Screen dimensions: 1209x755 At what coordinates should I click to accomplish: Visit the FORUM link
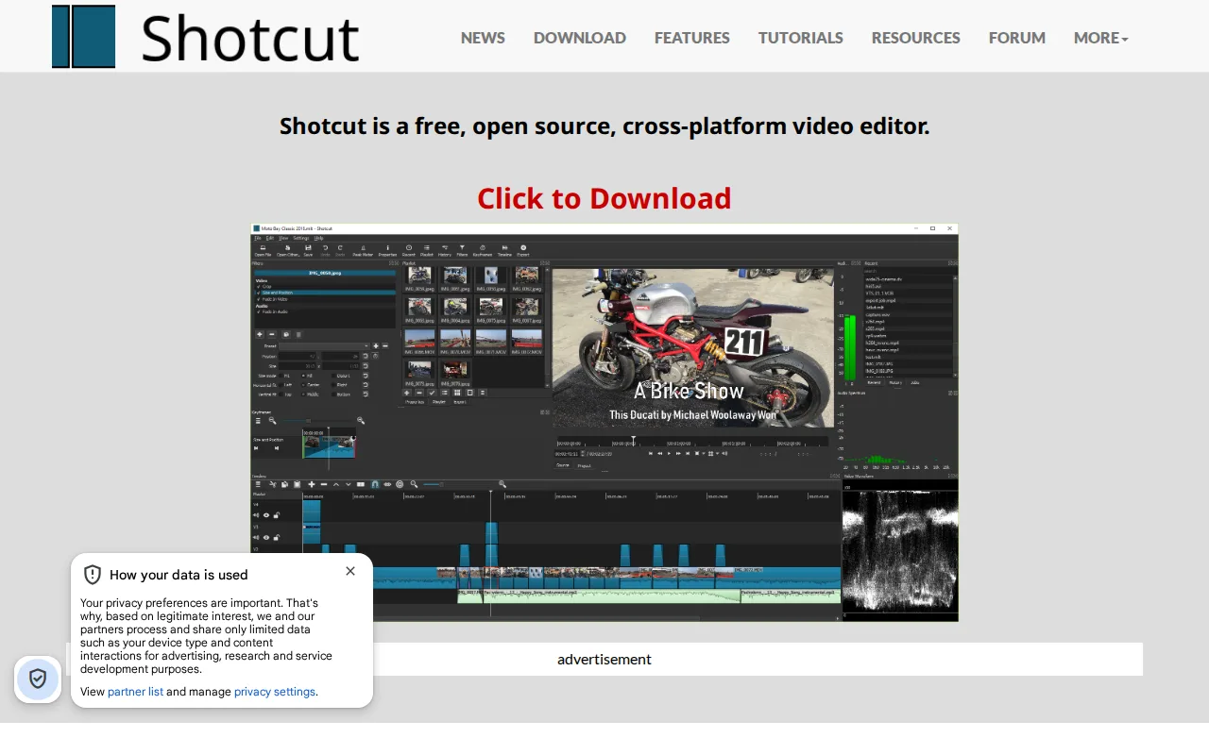tap(1017, 38)
